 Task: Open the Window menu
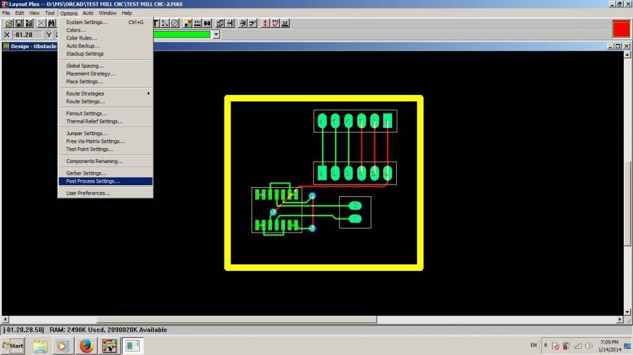108,13
